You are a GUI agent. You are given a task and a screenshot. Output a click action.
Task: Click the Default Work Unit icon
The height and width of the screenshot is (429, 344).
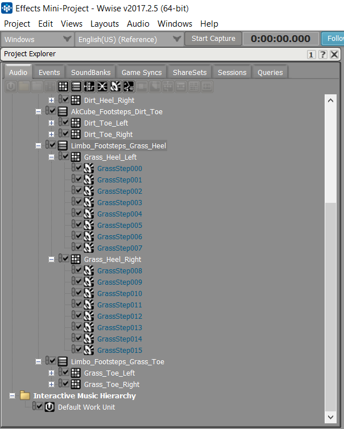(x=49, y=407)
